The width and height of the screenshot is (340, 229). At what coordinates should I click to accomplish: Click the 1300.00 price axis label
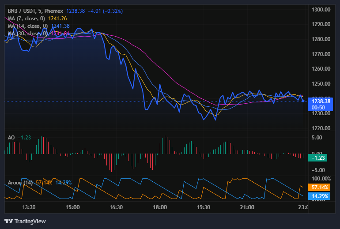click(x=321, y=10)
